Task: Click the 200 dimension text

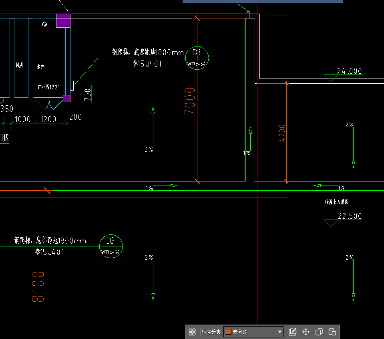Action: (x=75, y=117)
